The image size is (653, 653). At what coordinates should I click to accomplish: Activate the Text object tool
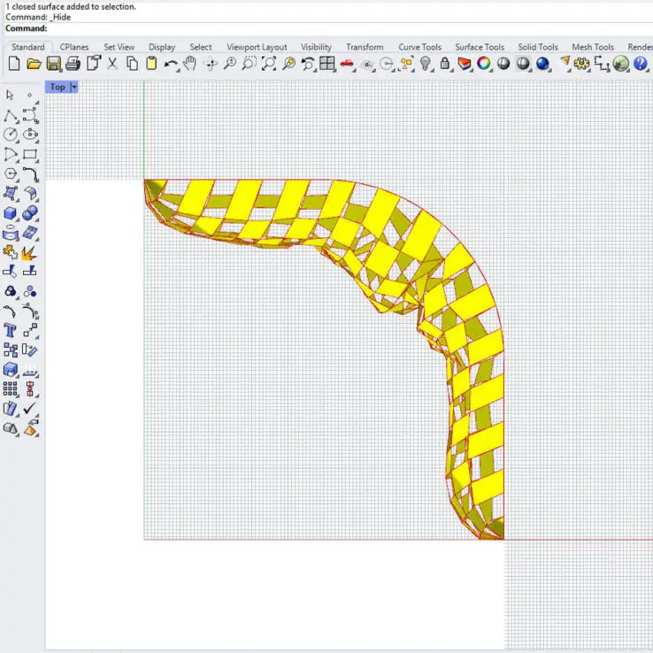11,330
